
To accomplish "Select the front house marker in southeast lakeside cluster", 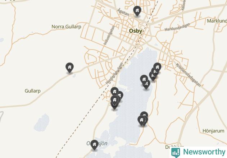I will click(x=141, y=120).
